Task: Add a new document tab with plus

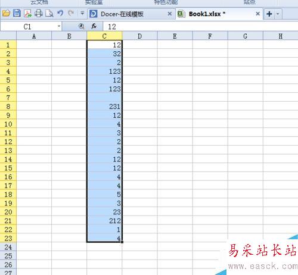Action: click(x=269, y=14)
